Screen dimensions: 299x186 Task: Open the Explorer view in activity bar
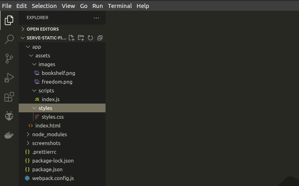pyautogui.click(x=9, y=21)
